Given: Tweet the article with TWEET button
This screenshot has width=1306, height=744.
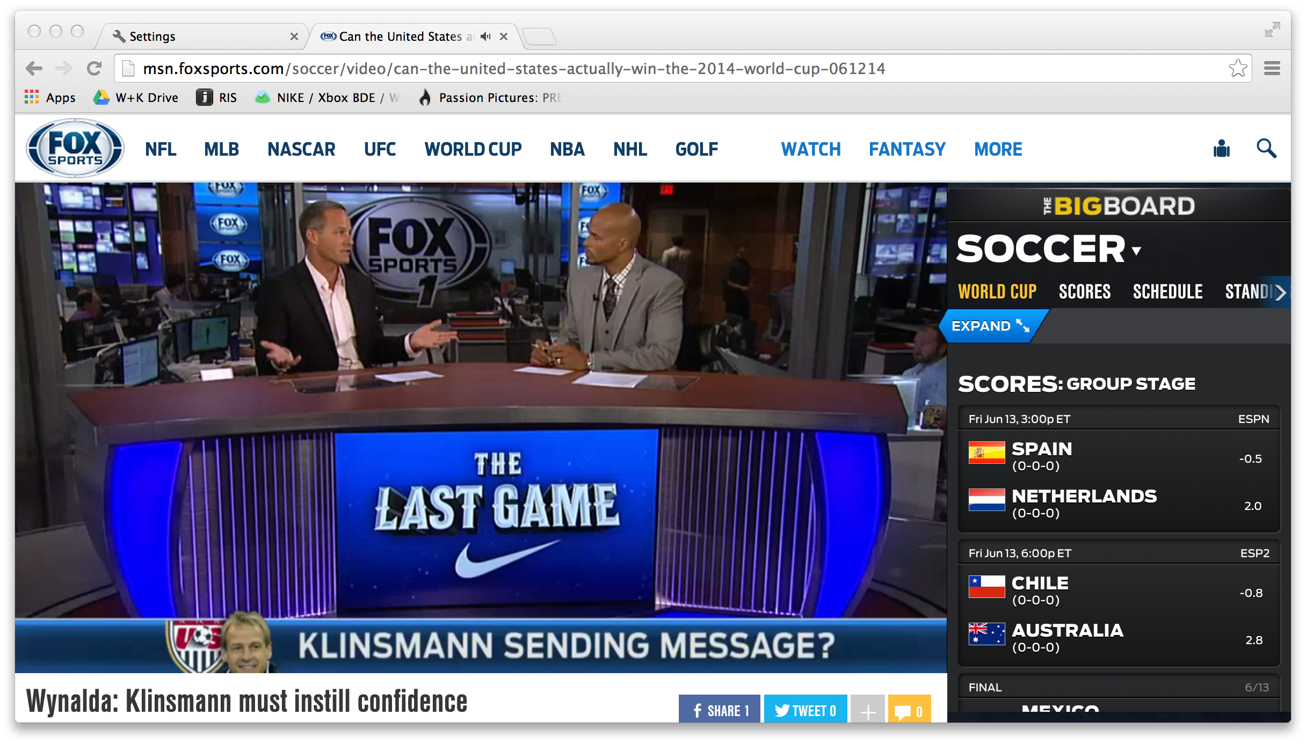Looking at the screenshot, I should [x=805, y=710].
